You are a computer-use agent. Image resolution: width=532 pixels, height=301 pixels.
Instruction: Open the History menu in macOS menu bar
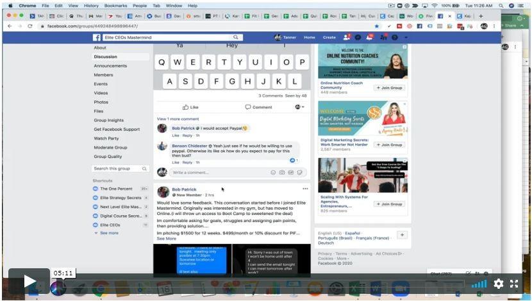[x=91, y=6]
